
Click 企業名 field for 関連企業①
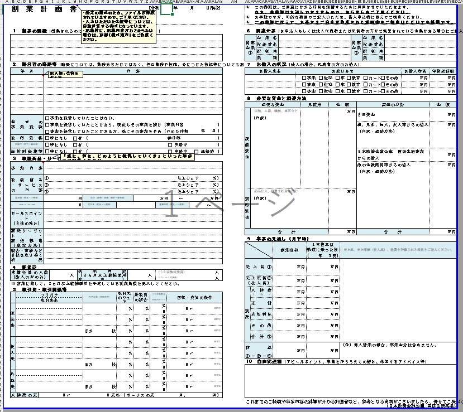tap(314, 38)
